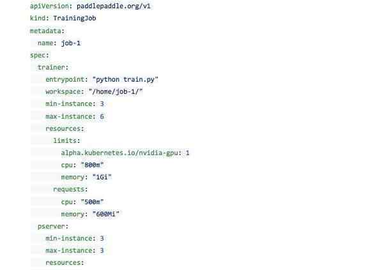Click the spec key line
Viewport: 391px width, 270px height.
coord(40,56)
